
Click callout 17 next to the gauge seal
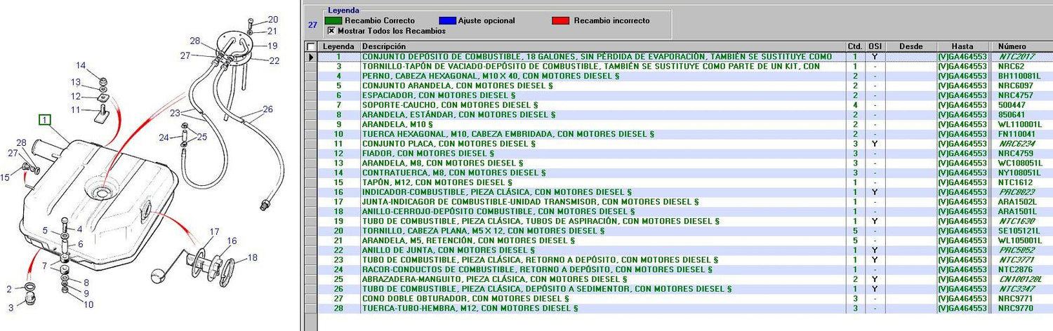click(214, 231)
